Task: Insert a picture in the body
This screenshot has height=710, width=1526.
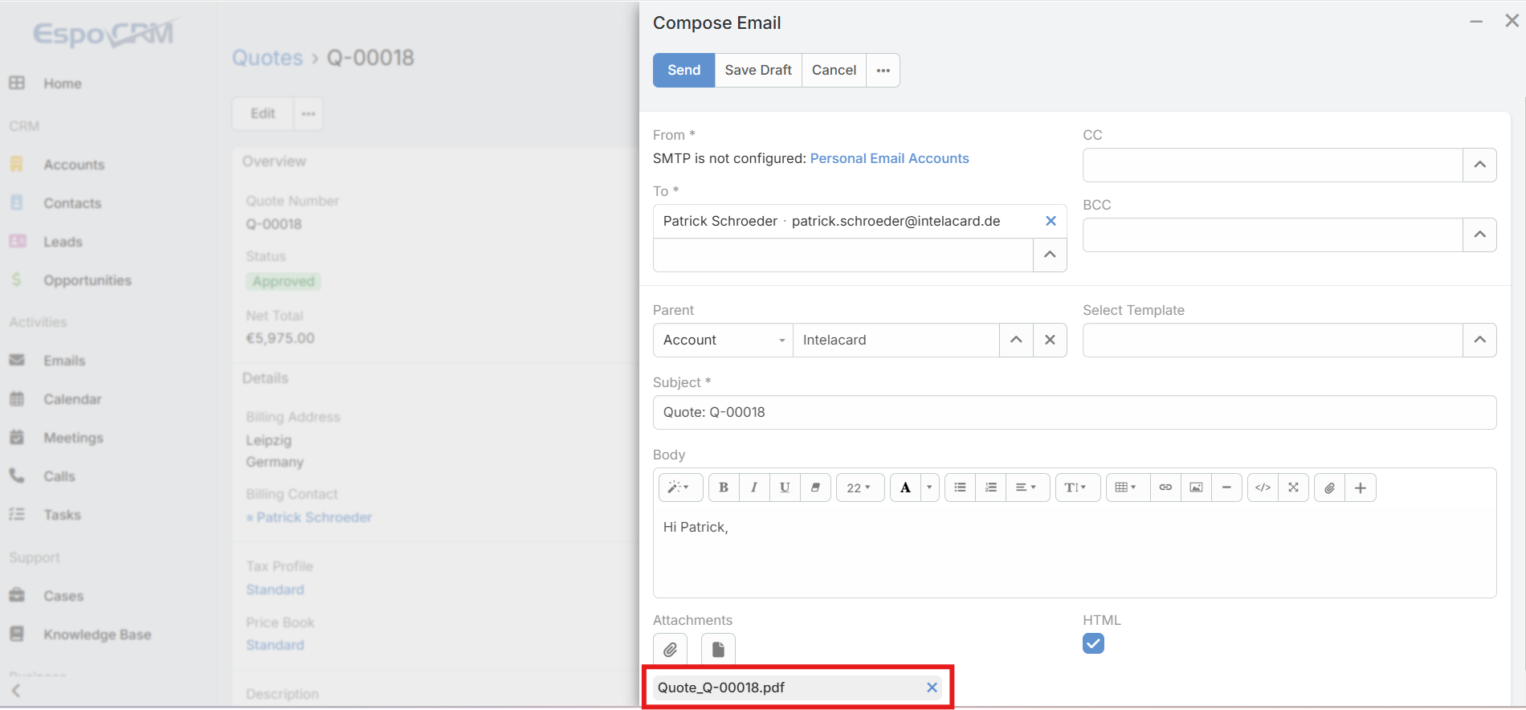Action: point(1196,488)
